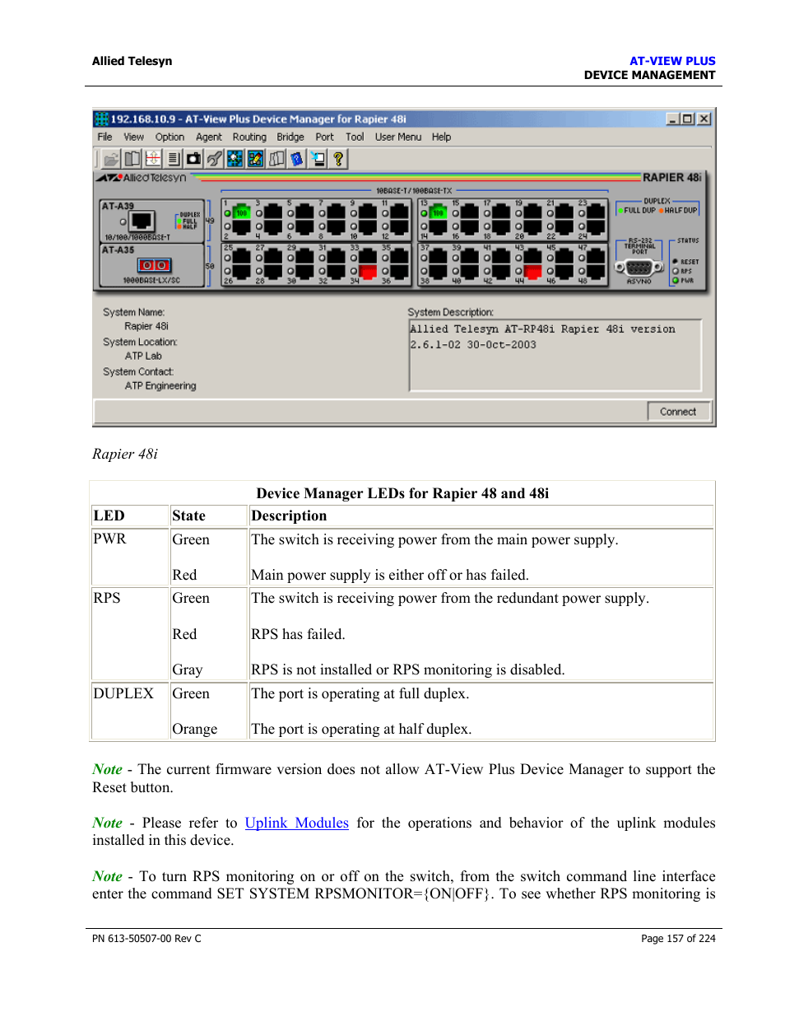The width and height of the screenshot is (785, 1017).
Task: Click the wrench toolbar icon
Action: (214, 159)
